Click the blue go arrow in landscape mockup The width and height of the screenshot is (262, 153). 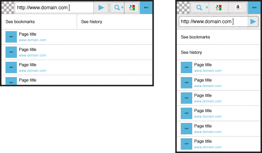tap(101, 8)
